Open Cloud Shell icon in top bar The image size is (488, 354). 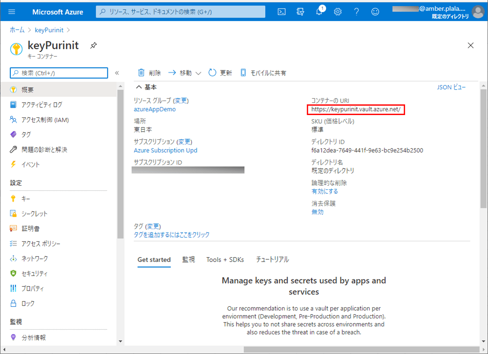[x=281, y=12]
